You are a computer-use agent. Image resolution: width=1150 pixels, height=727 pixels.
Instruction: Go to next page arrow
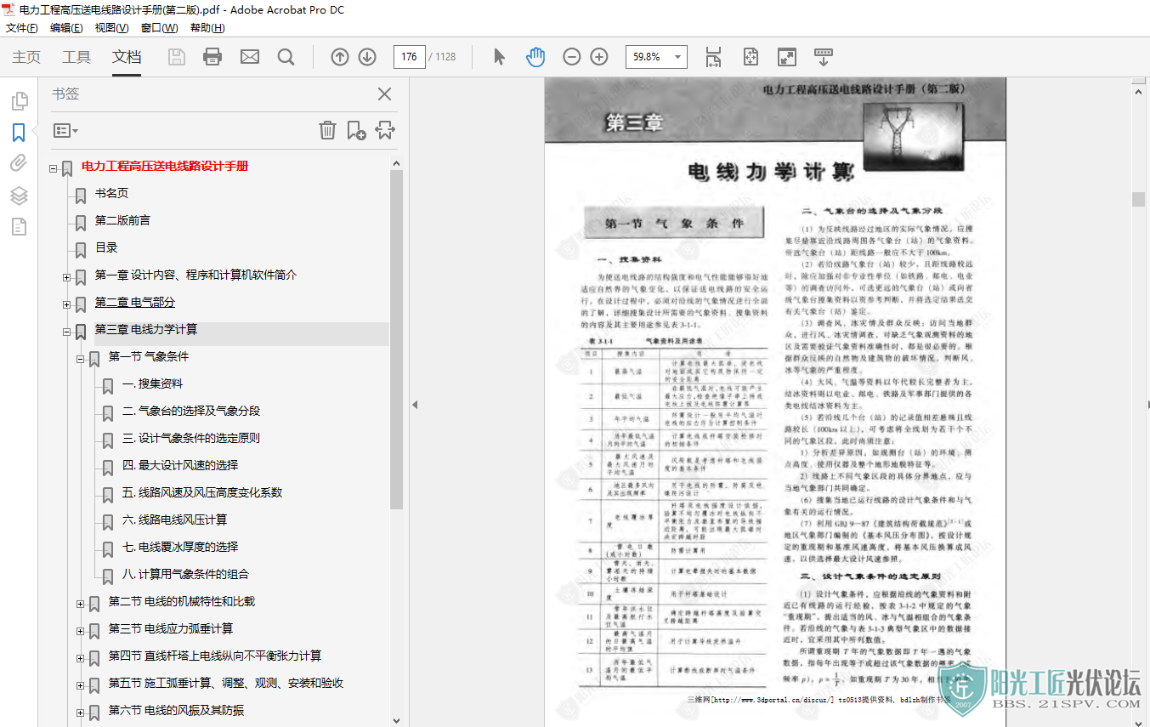(367, 57)
